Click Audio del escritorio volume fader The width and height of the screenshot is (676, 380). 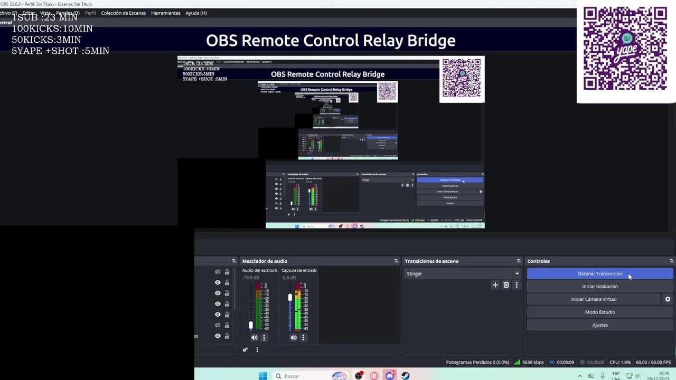[251, 325]
